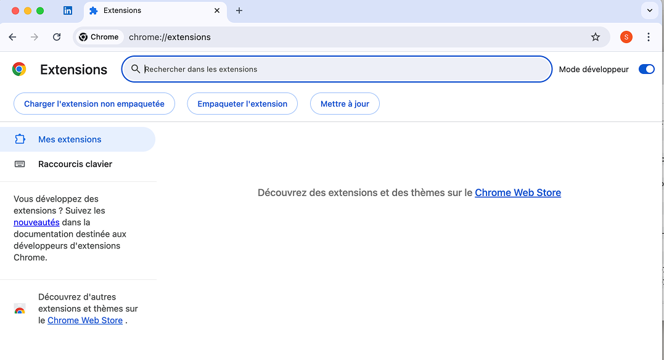The width and height of the screenshot is (664, 360).
Task: Select the Extensions browser tab
Action: pos(155,10)
